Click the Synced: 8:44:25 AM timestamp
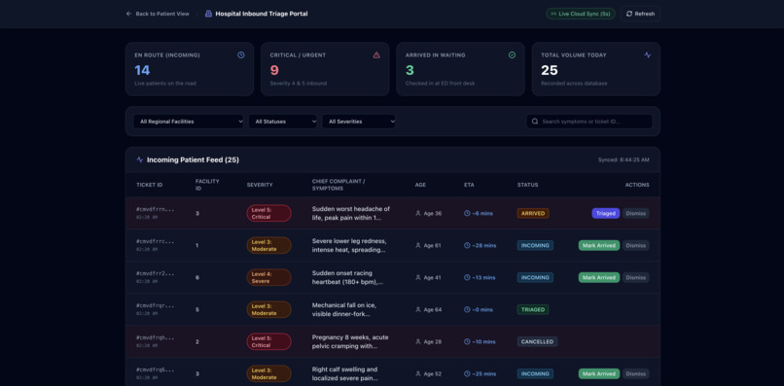The image size is (784, 386). [624, 160]
